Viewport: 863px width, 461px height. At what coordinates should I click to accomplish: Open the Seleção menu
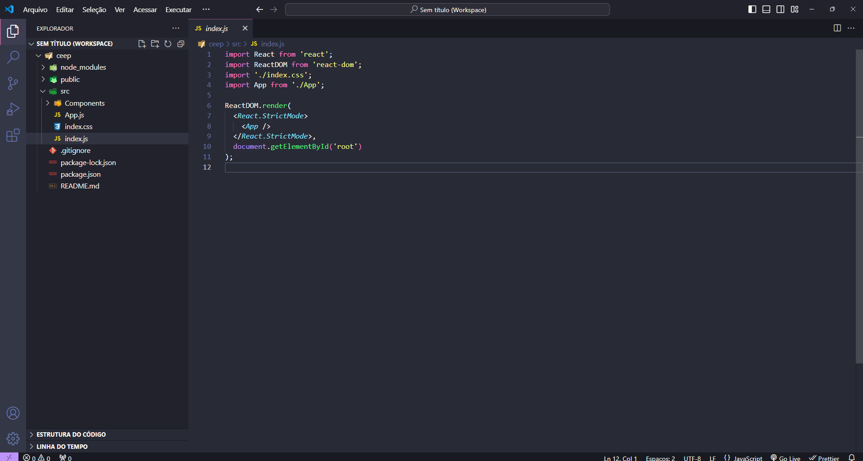[94, 9]
